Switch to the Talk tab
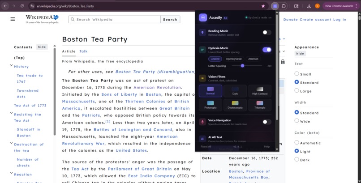This screenshot has height=183, width=361. point(83,51)
